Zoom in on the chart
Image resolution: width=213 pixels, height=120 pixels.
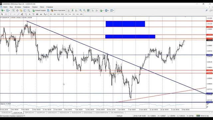click(81, 10)
